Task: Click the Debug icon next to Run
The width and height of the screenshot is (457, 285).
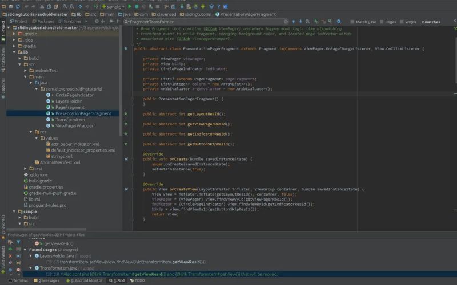Action: [x=137, y=6]
